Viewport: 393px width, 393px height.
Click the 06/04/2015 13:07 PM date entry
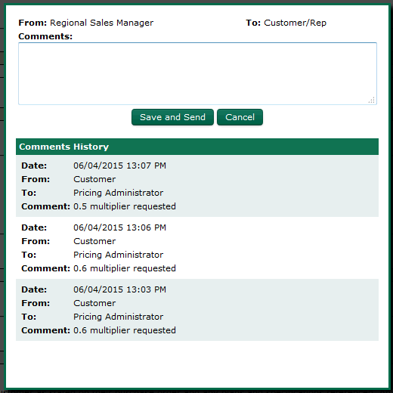(119, 166)
